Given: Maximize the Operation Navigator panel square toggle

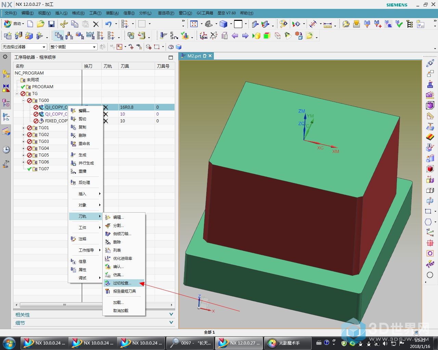Looking at the screenshot, I should [x=171, y=57].
